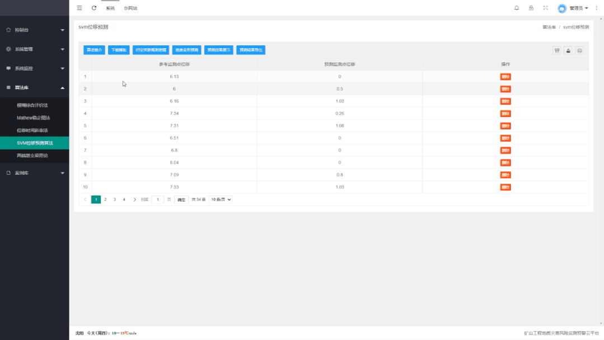Screen dimensions: 604x340
Task: Click the table print icon
Action: (x=579, y=50)
